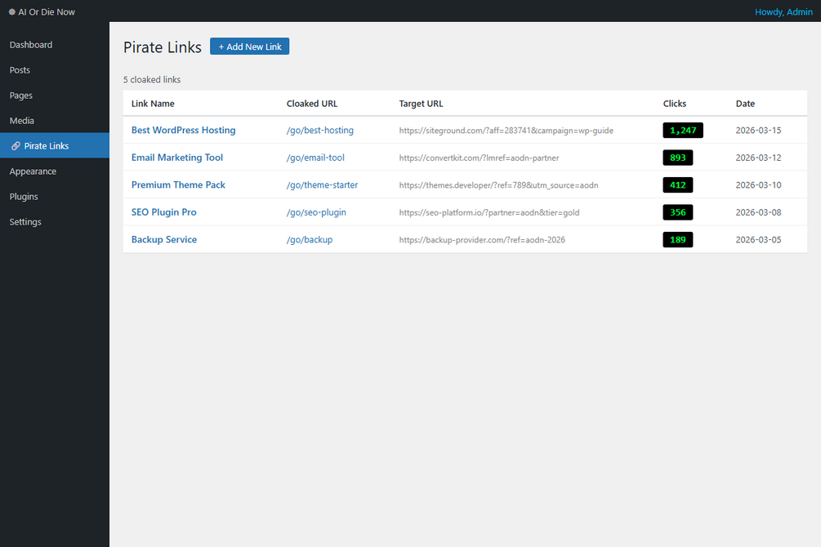Click the /go/best-hosting cloaked URL
Image resolution: width=821 pixels, height=547 pixels.
pyautogui.click(x=320, y=130)
